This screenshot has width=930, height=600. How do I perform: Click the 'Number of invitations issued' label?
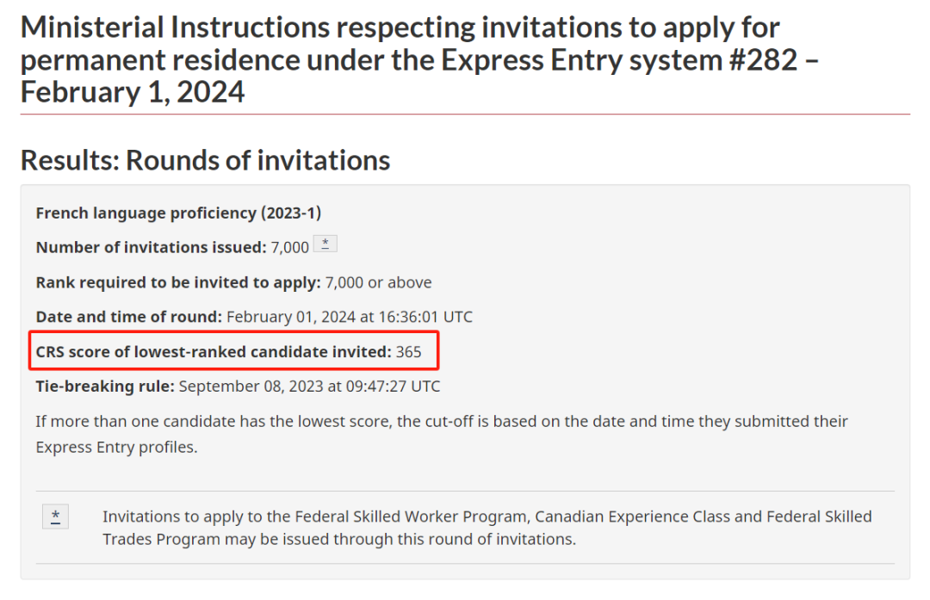click(x=152, y=247)
